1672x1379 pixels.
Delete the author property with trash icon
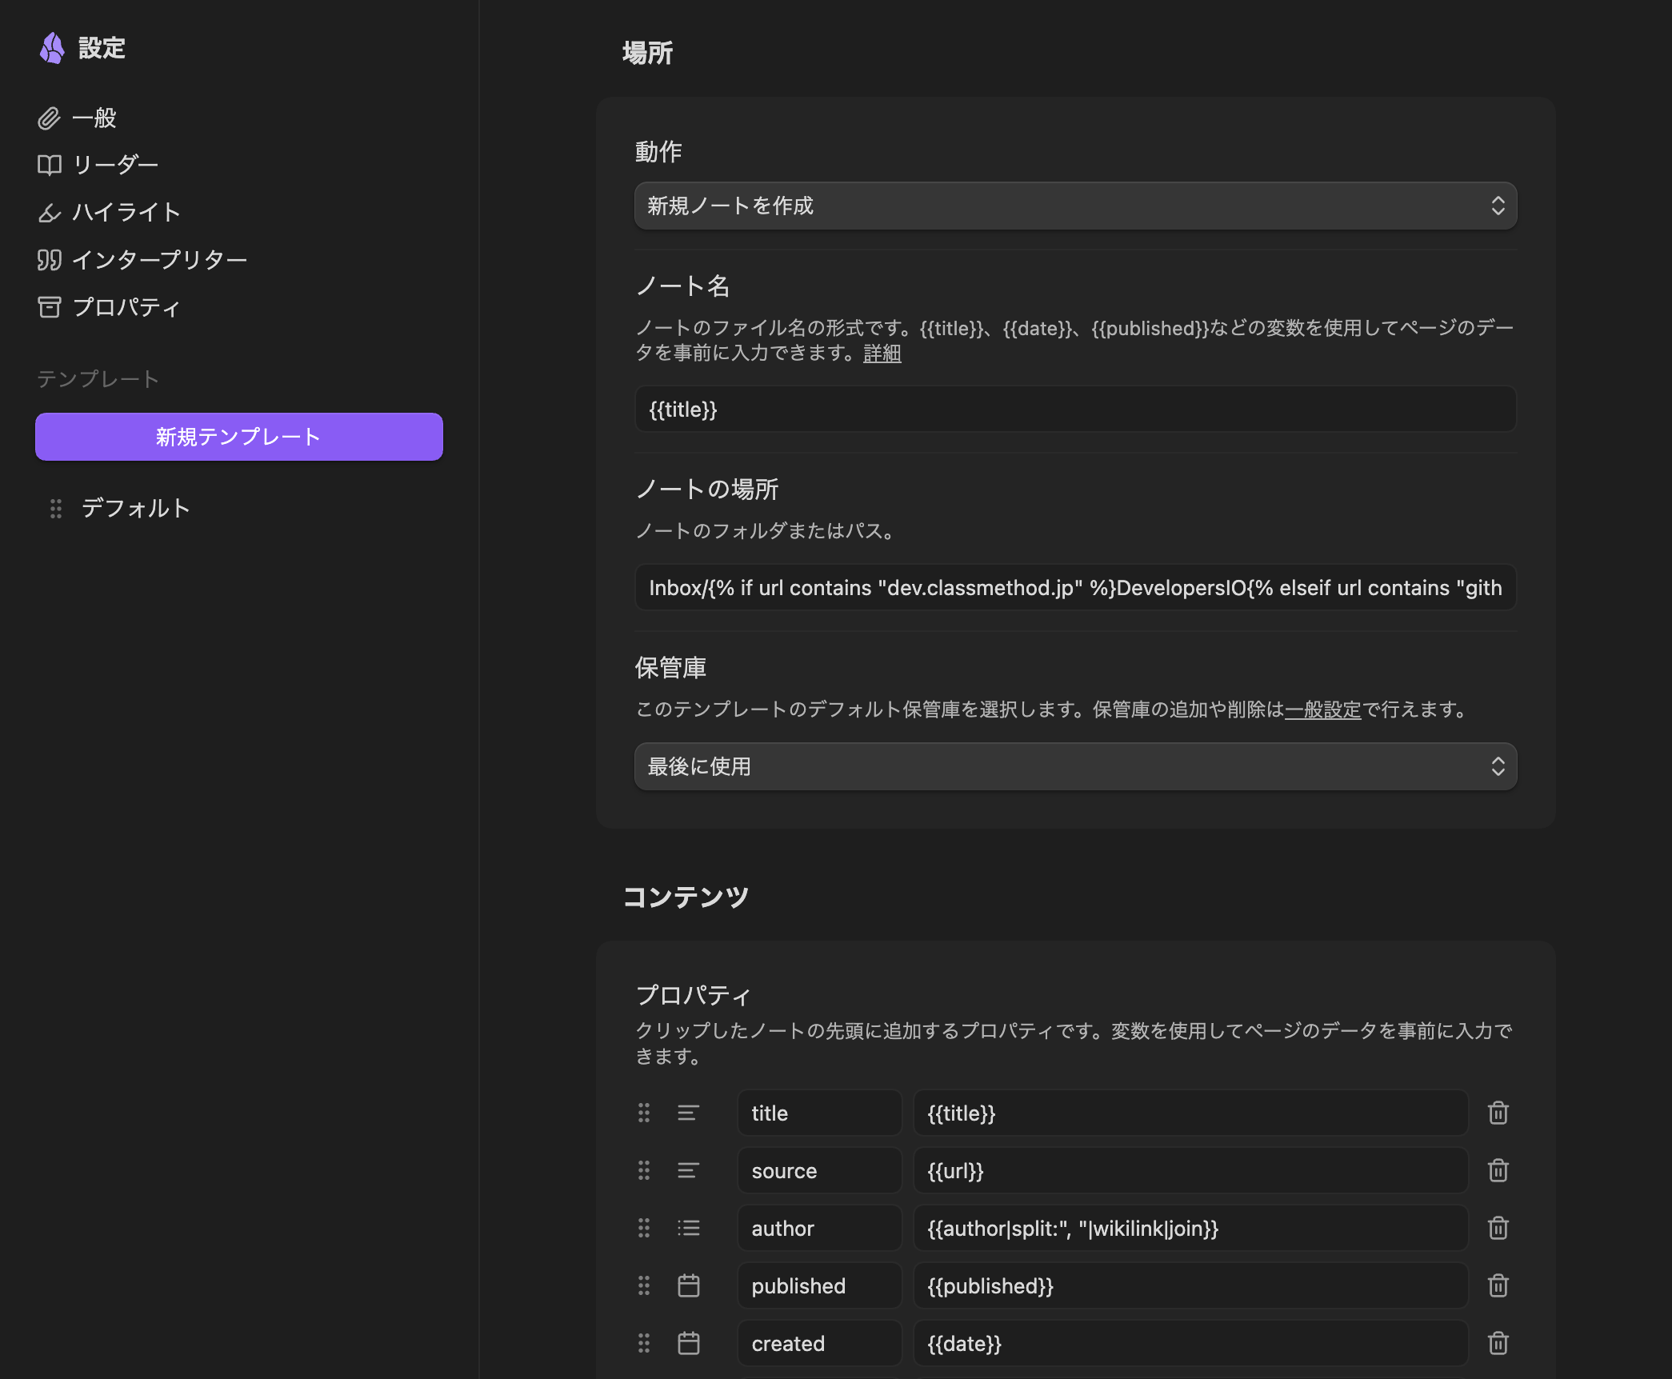(1498, 1228)
